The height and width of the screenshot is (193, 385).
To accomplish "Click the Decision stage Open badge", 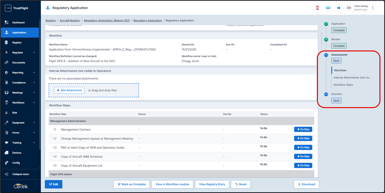I will [336, 101].
